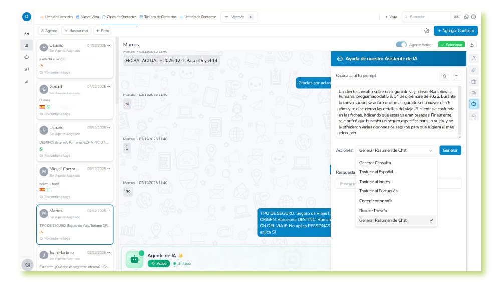This screenshot has height=282, width=501.
Task: Click the TIPO DE SEGURO blue message bubble
Action: pos(294,223)
